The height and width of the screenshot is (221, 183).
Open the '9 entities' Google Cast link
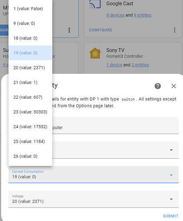143,15
